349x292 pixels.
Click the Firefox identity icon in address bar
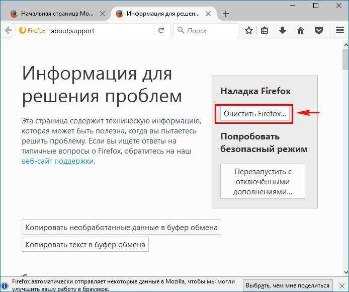[22, 30]
